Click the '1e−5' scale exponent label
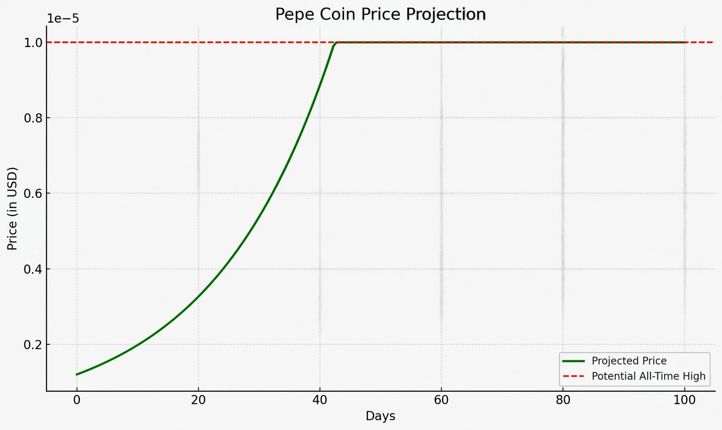The height and width of the screenshot is (430, 722). [63, 18]
